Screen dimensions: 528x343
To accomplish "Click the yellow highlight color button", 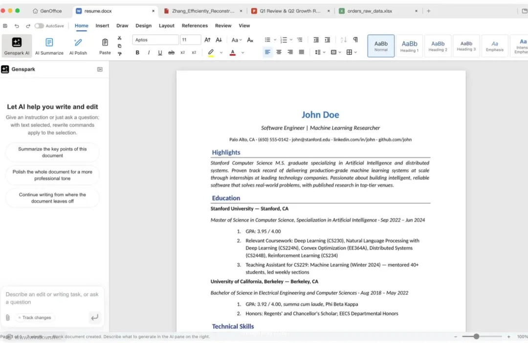I will pos(211,52).
